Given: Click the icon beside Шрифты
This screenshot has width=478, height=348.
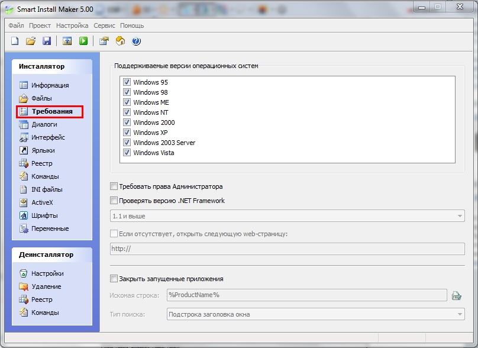Looking at the screenshot, I should point(24,215).
